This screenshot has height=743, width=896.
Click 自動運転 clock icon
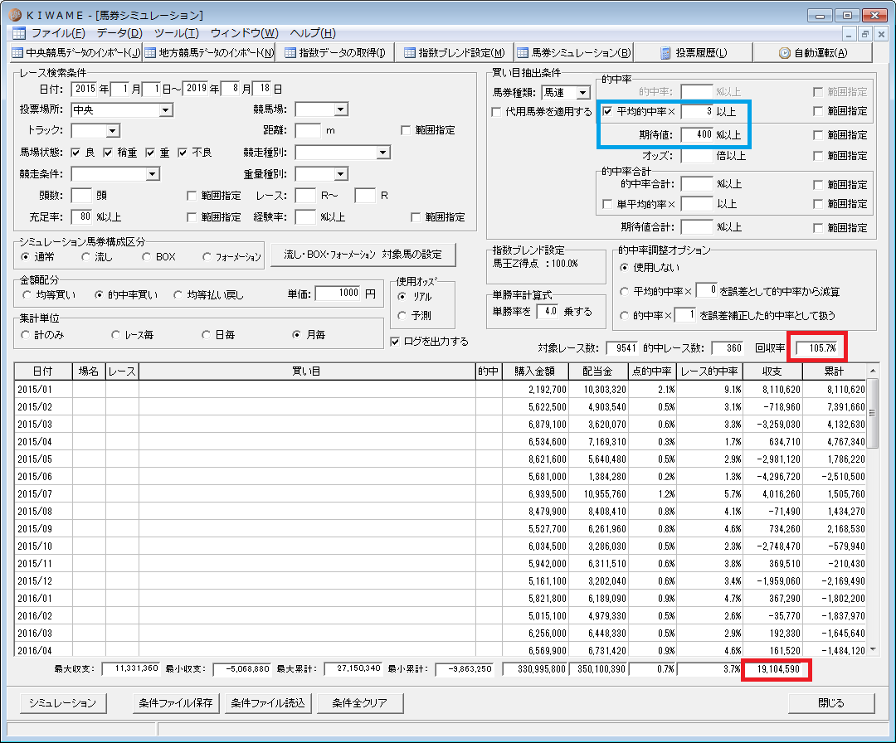point(785,53)
